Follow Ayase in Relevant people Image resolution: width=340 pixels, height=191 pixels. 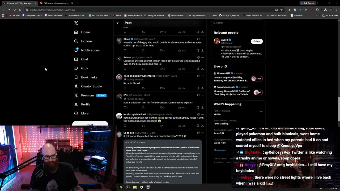[257, 41]
